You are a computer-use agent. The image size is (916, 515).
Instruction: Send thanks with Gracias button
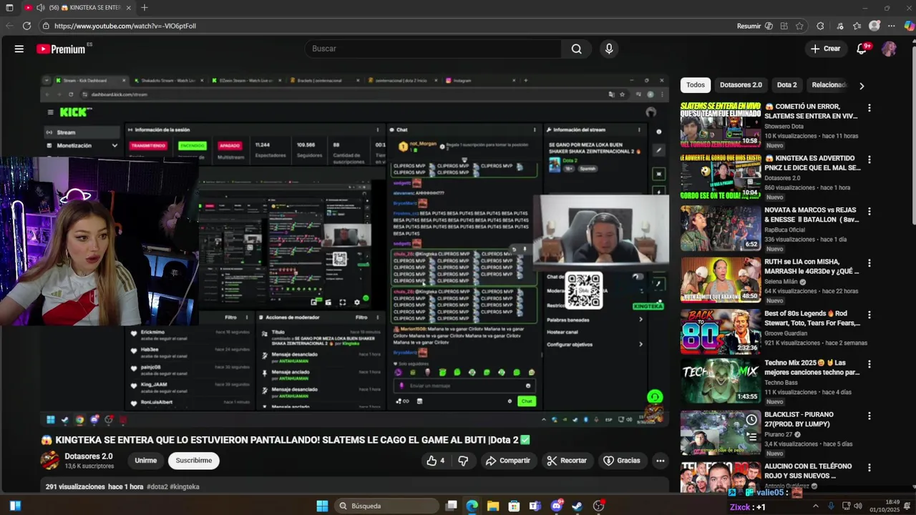point(621,461)
